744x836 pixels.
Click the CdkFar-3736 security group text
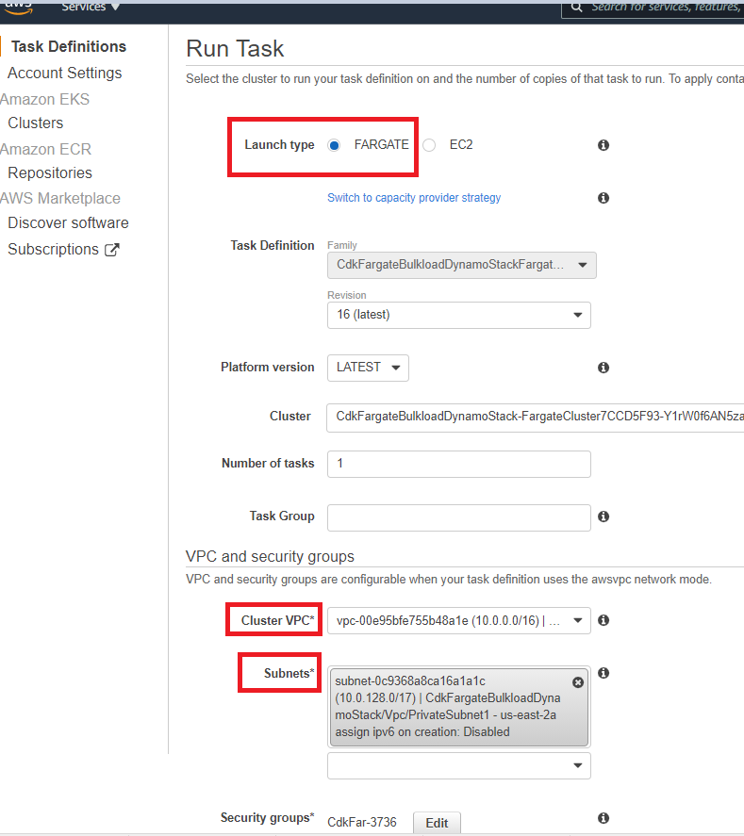pos(362,823)
